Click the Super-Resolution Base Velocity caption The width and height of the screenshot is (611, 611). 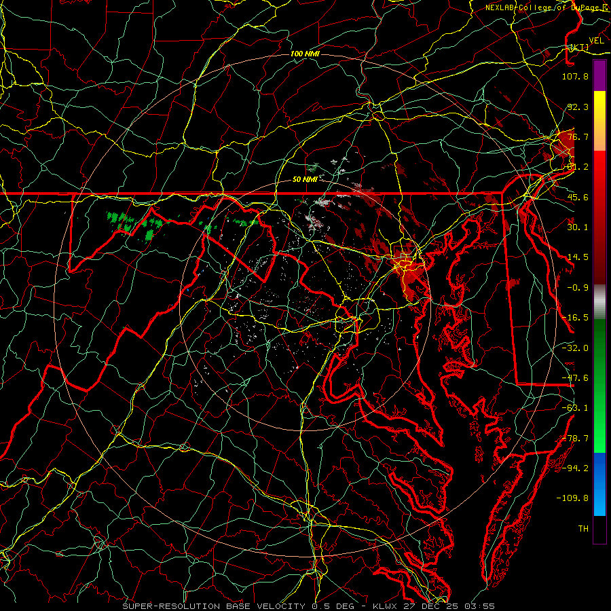pyautogui.click(x=309, y=606)
